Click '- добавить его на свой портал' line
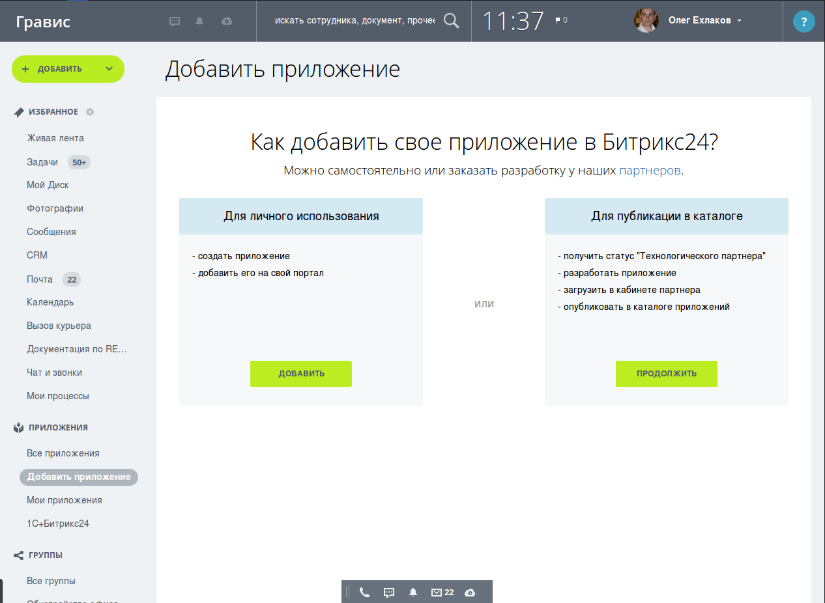 (x=258, y=273)
